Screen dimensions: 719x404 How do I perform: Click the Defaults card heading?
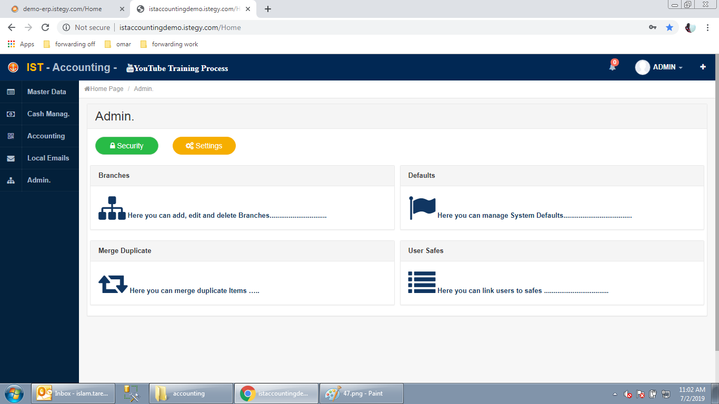422,176
